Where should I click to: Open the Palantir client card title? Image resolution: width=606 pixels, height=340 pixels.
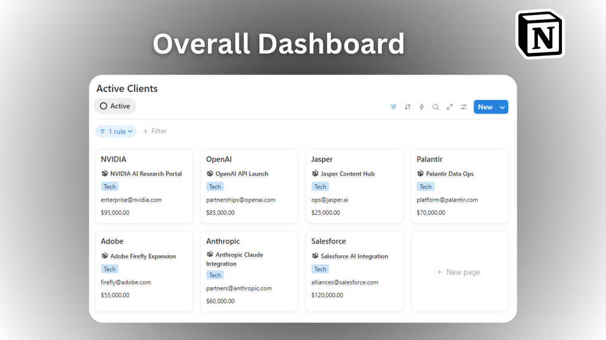429,159
